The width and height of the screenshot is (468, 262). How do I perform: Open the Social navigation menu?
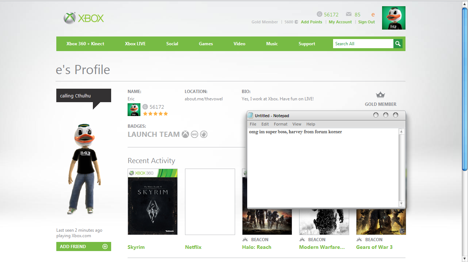tap(172, 44)
